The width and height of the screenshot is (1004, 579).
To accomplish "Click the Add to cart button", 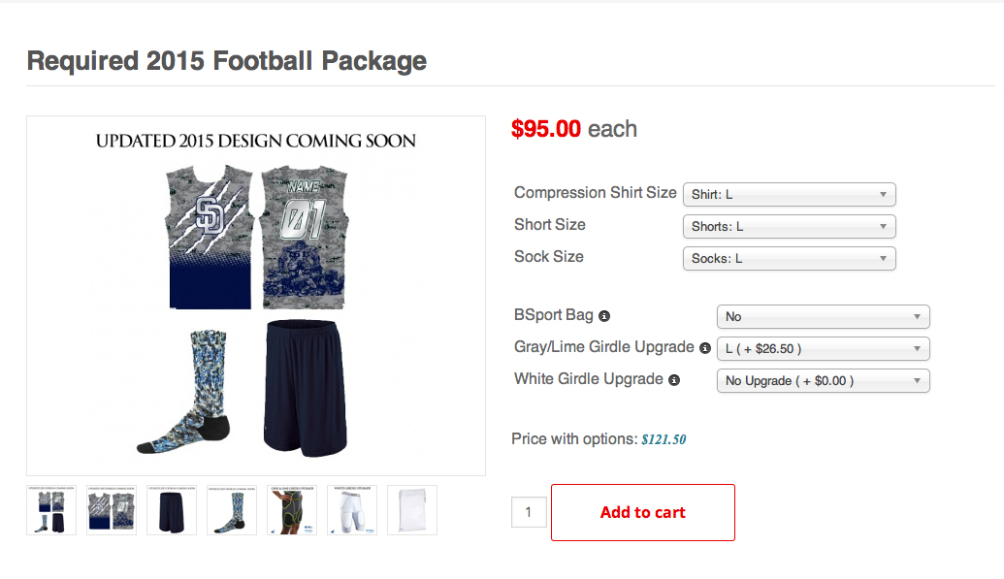I will 642,512.
